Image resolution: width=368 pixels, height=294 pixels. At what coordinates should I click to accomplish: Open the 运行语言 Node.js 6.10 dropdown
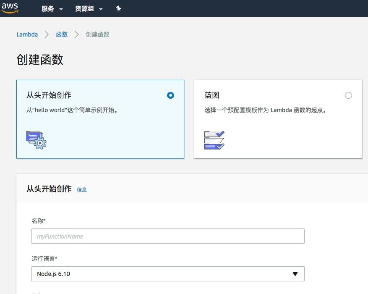[x=168, y=274]
